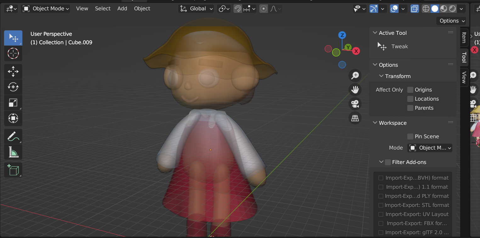Collapse the Active Tool panel
Image resolution: width=480 pixels, height=238 pixels.
pos(375,33)
